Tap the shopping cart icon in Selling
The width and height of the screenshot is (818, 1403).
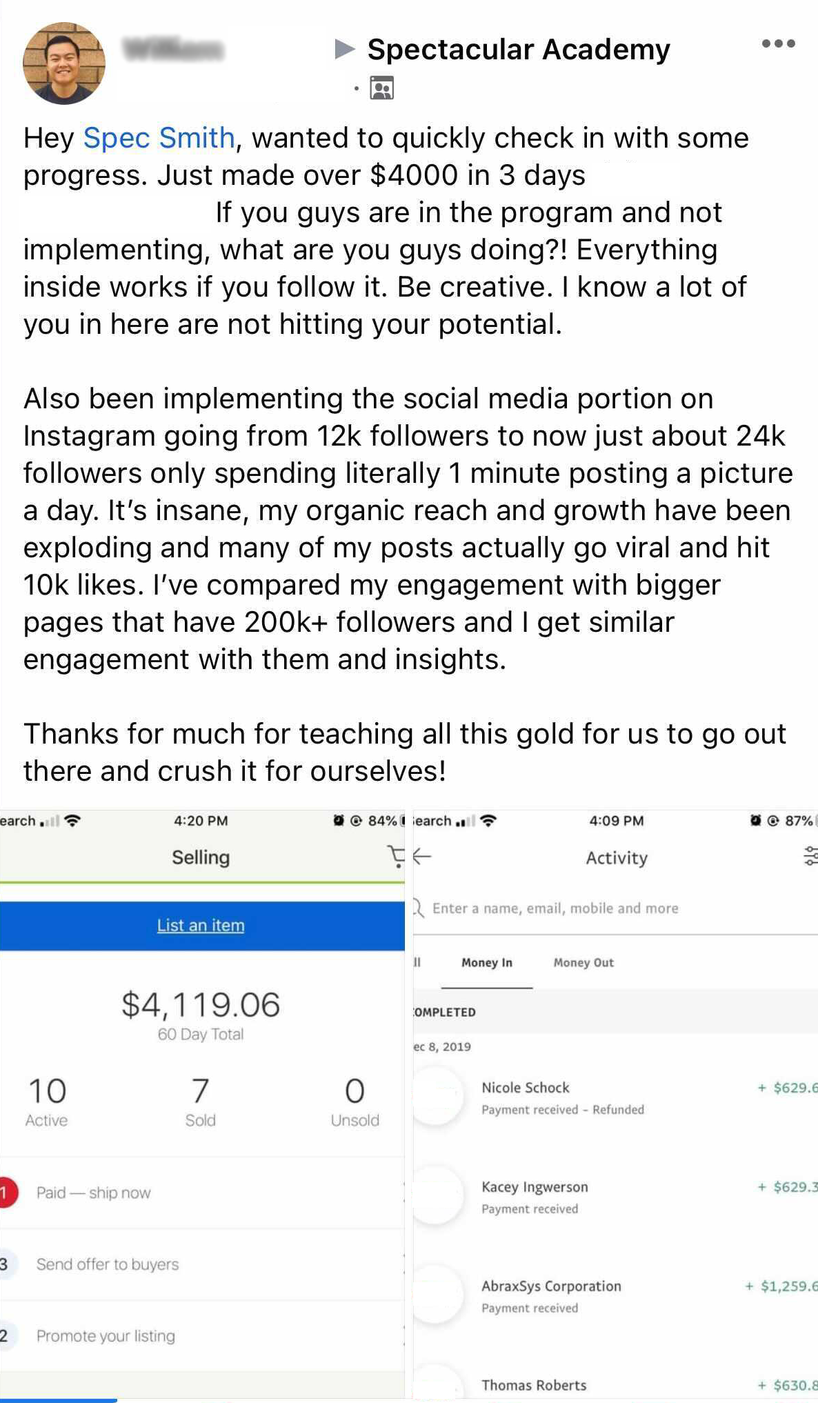(396, 856)
